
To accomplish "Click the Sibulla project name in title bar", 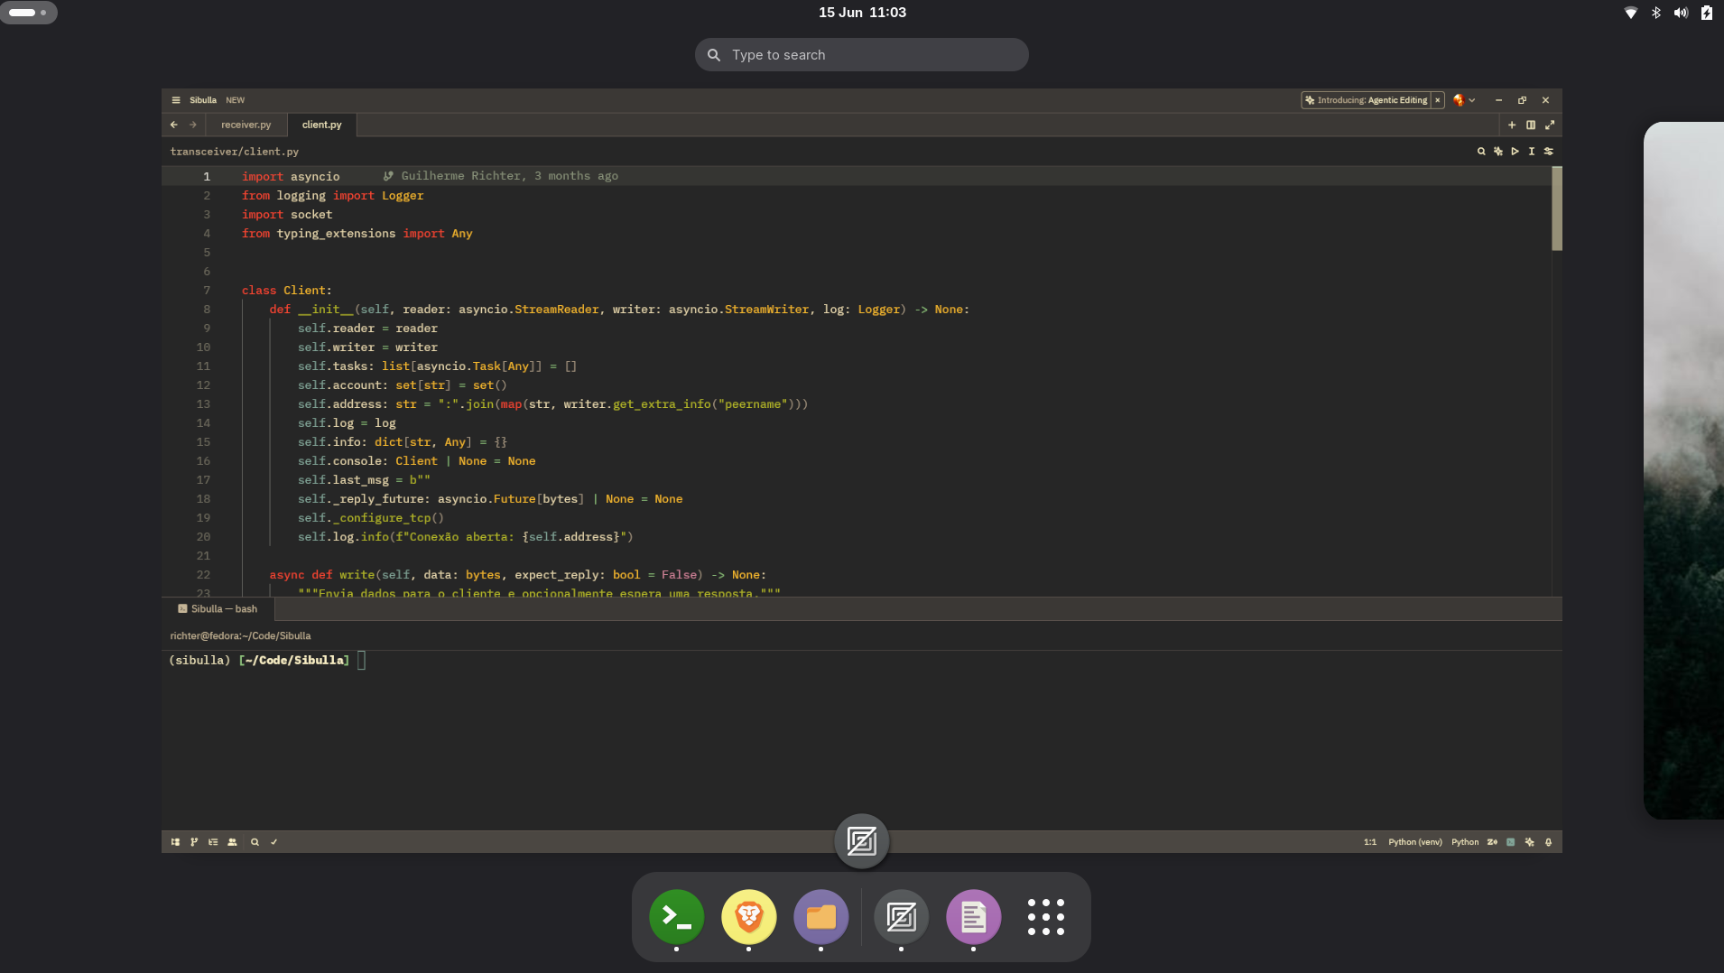I will [x=203, y=100].
